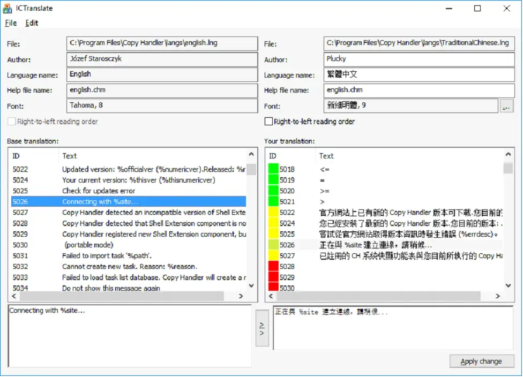The height and width of the screenshot is (377, 523).
Task: Select base row 'Check for updates error'
Action: 129,191
